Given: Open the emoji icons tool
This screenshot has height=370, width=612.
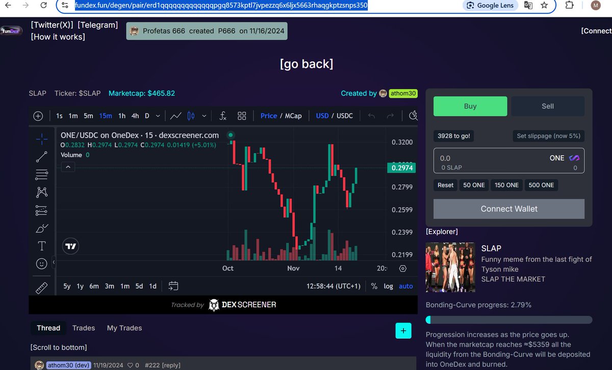Looking at the screenshot, I should pyautogui.click(x=42, y=263).
